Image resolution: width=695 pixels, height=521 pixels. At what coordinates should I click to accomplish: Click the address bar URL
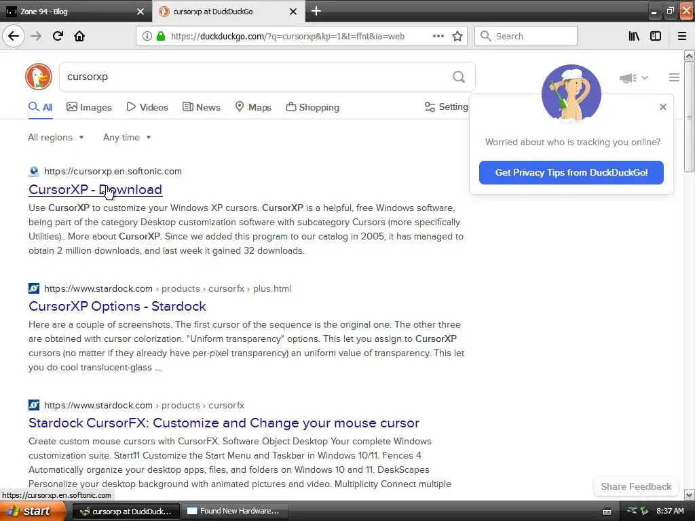point(287,37)
